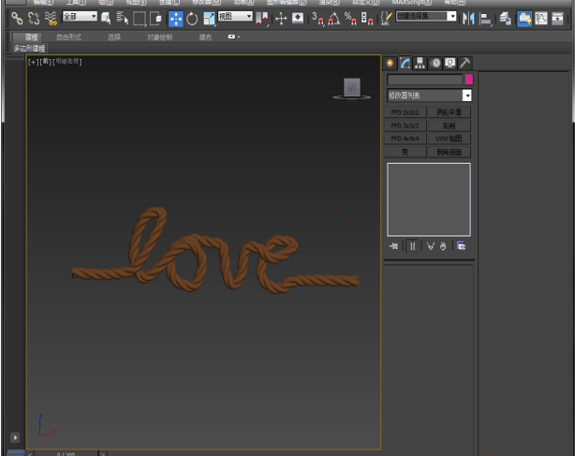575x456 pixels.
Task: Activate the Select and Scale tool
Action: coord(209,19)
